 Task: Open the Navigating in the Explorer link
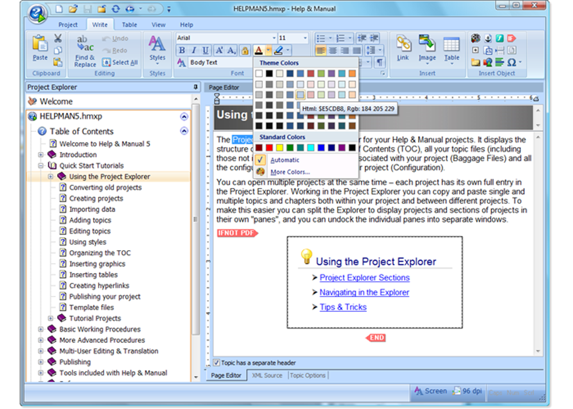[x=365, y=293]
